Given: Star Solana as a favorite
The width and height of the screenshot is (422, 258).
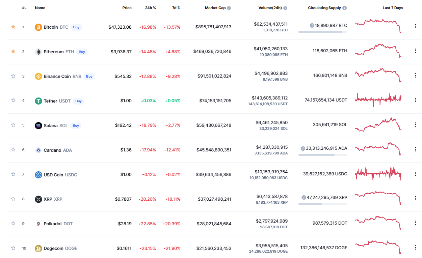Looking at the screenshot, I should (13, 125).
